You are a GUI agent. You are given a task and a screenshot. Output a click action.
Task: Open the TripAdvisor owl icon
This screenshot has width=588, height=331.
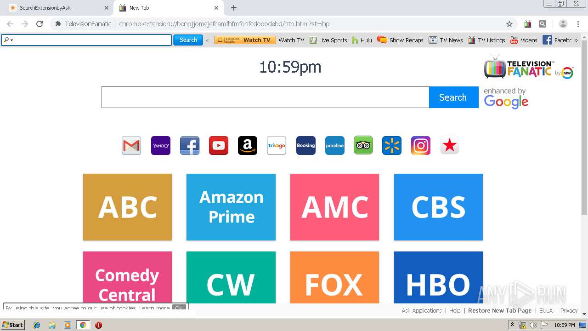click(x=363, y=146)
